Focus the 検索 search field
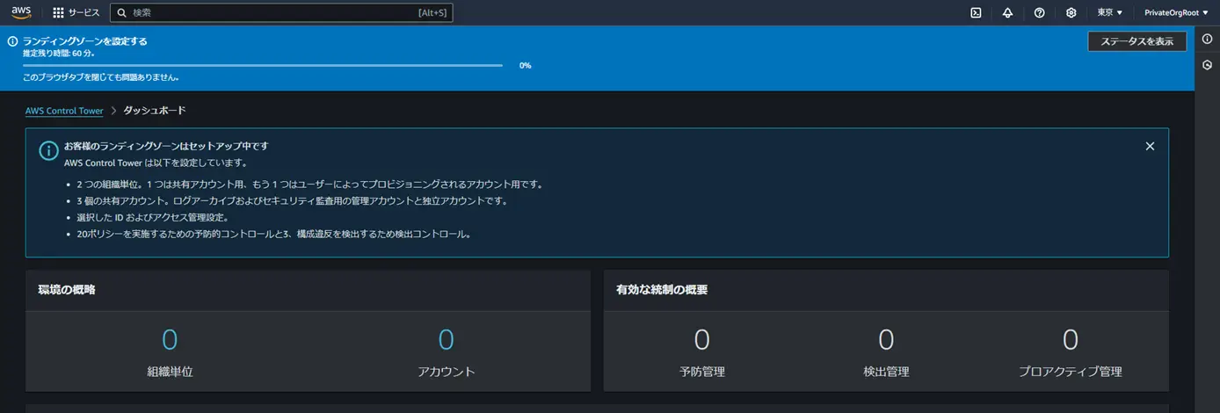The height and width of the screenshot is (413, 1220). 281,13
